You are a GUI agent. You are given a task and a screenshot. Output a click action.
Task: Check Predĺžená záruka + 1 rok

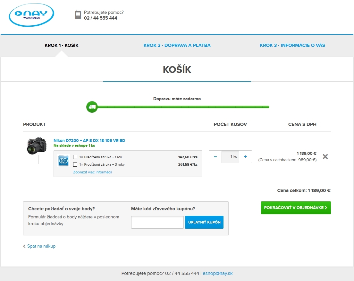click(x=75, y=157)
